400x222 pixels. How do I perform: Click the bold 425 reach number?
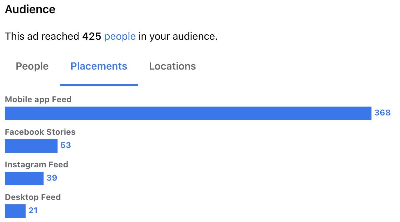[92, 36]
